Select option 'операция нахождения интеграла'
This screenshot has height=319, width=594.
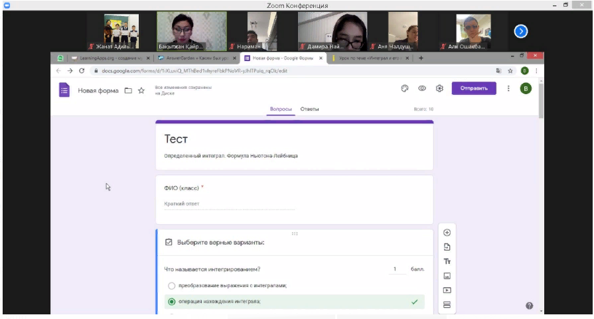[172, 302]
